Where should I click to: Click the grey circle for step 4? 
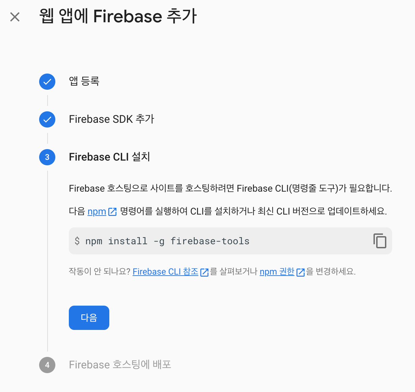[x=47, y=365]
